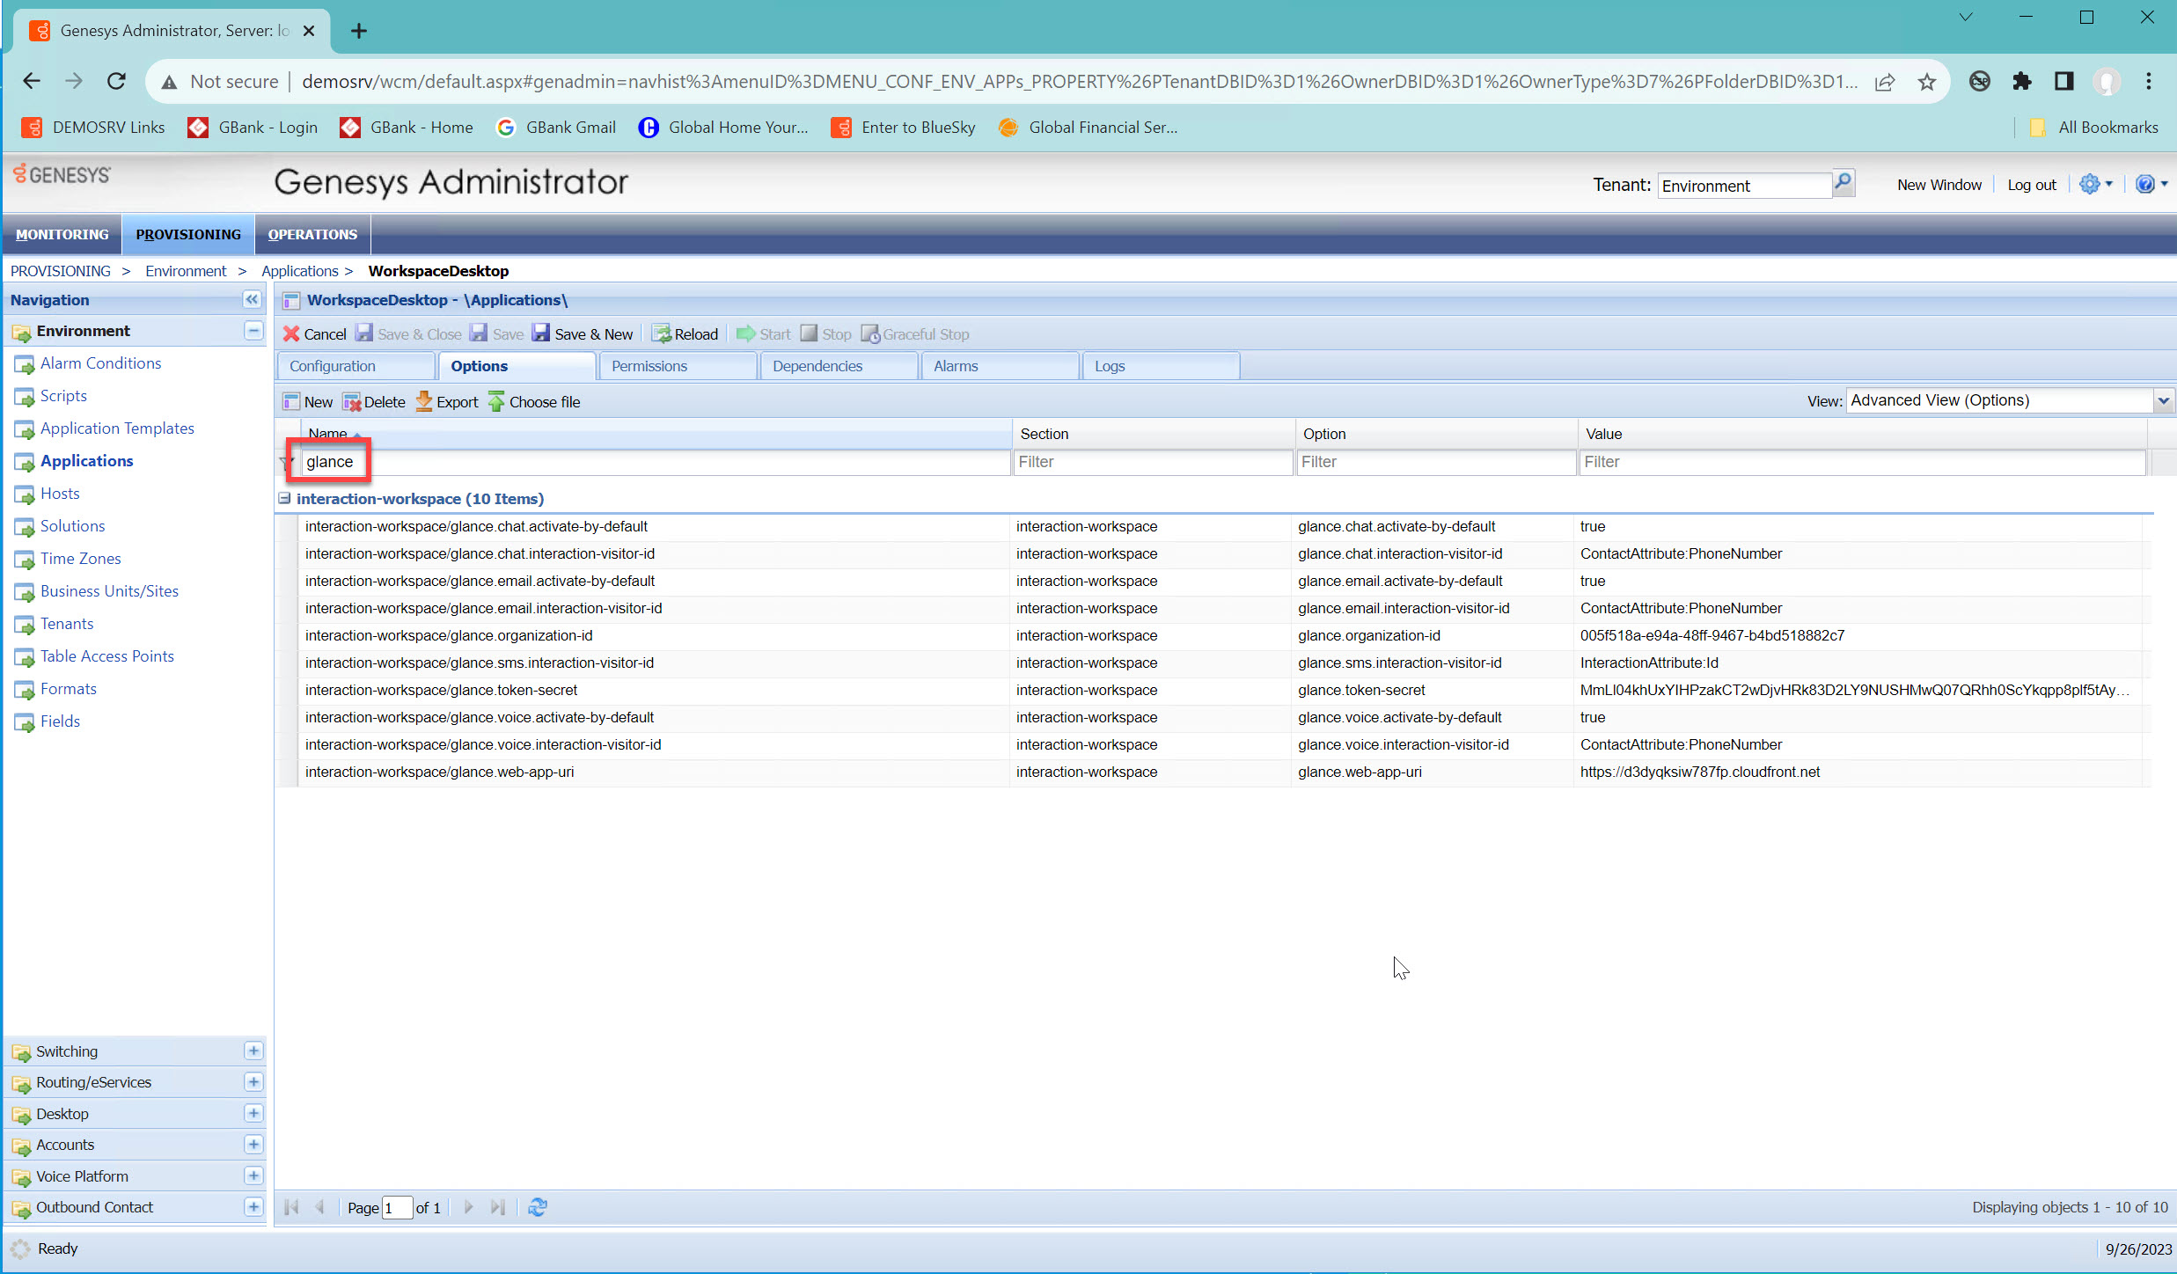2177x1274 pixels.
Task: Click the Value filter field
Action: coord(1862,462)
